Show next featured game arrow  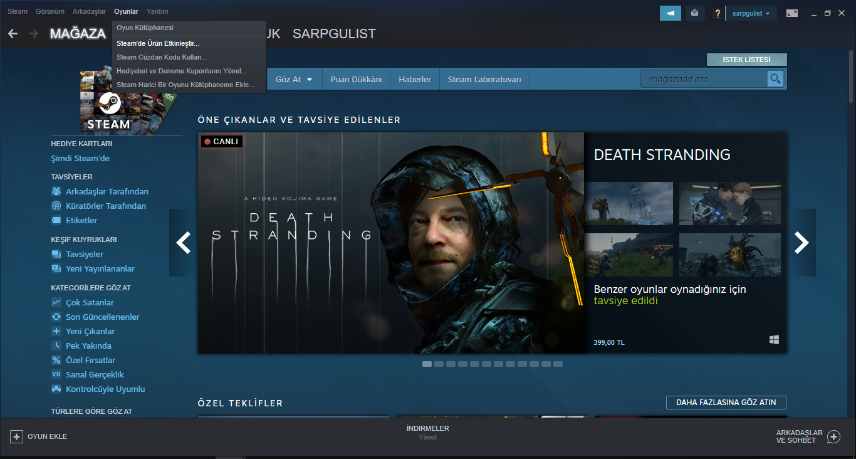802,243
